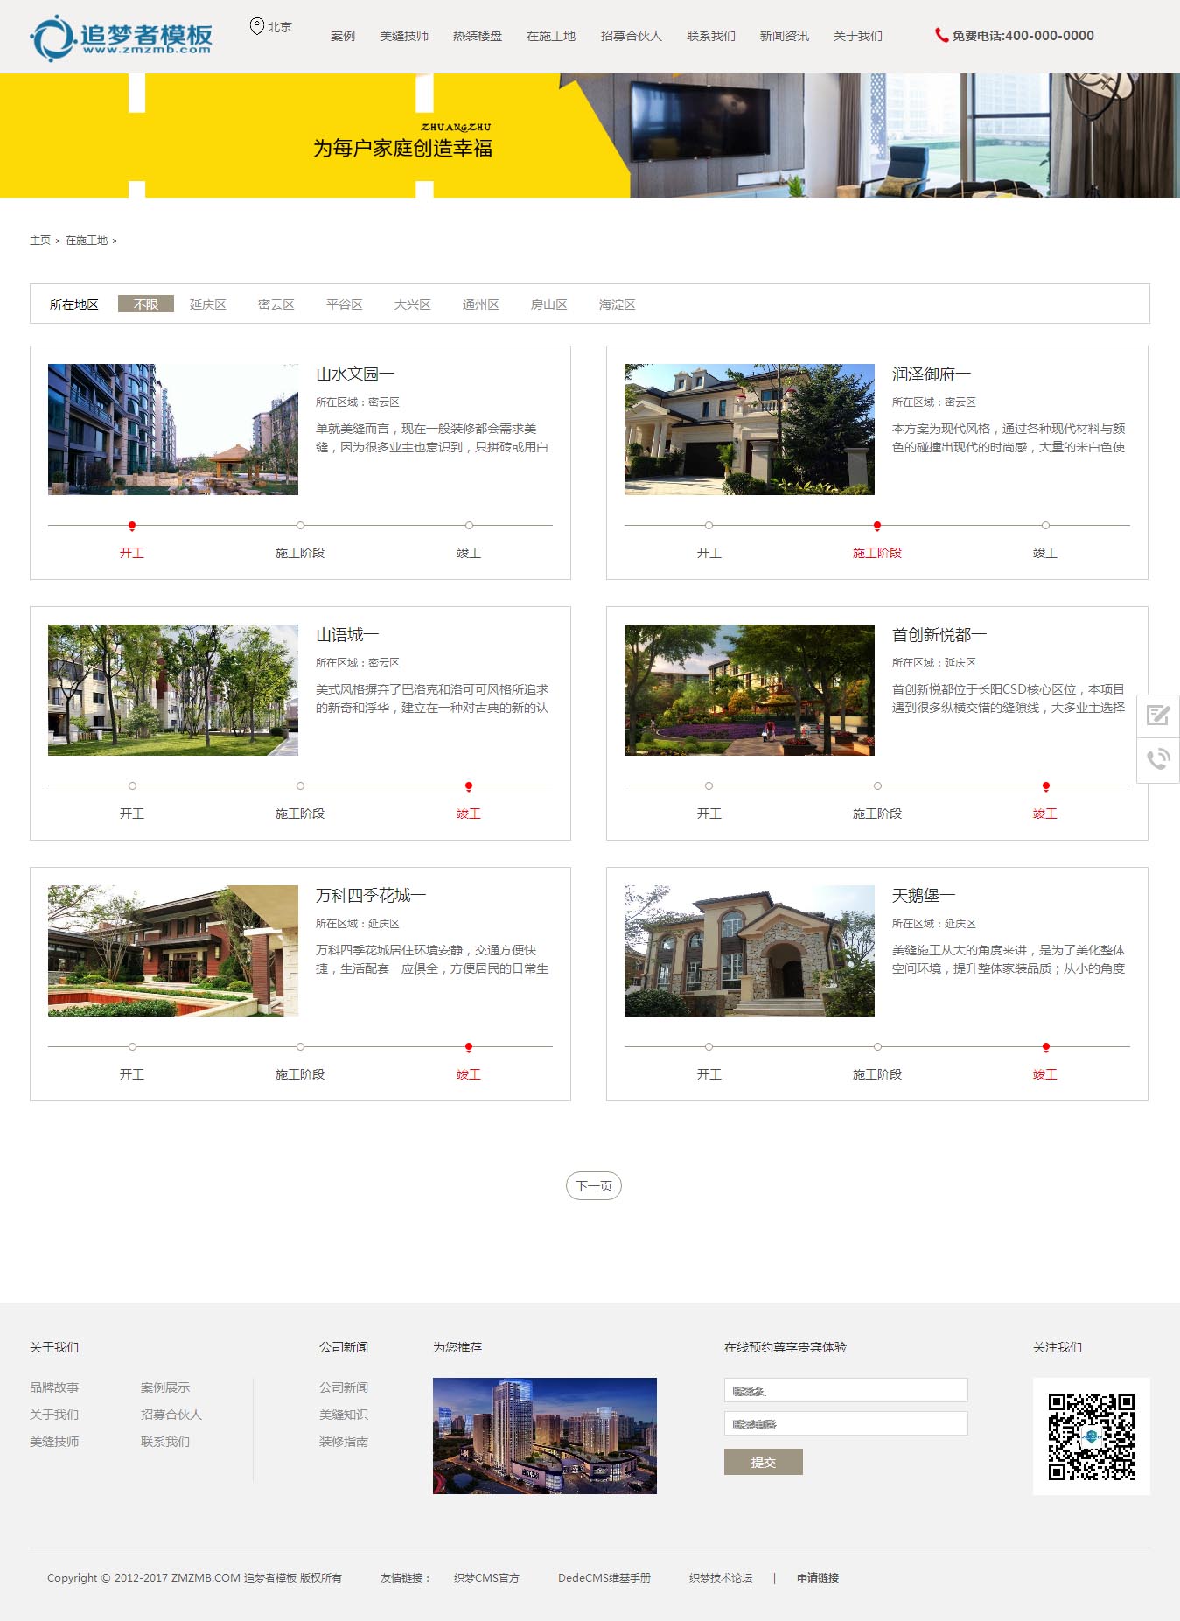Go to 招募合伙人 in top navigation

[x=631, y=36]
